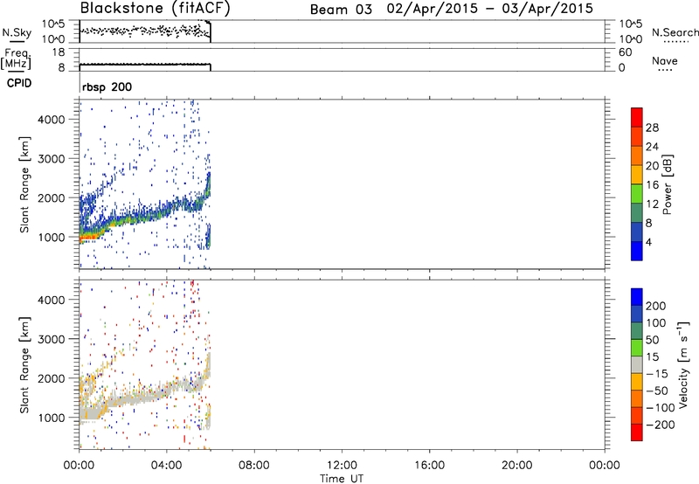The height and width of the screenshot is (484, 699).
Task: Click the '16:00' time axis label
Action: coord(429,466)
